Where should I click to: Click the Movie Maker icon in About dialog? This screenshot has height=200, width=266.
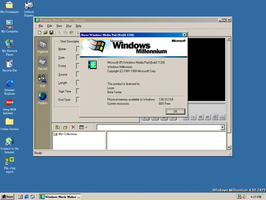coord(92,65)
